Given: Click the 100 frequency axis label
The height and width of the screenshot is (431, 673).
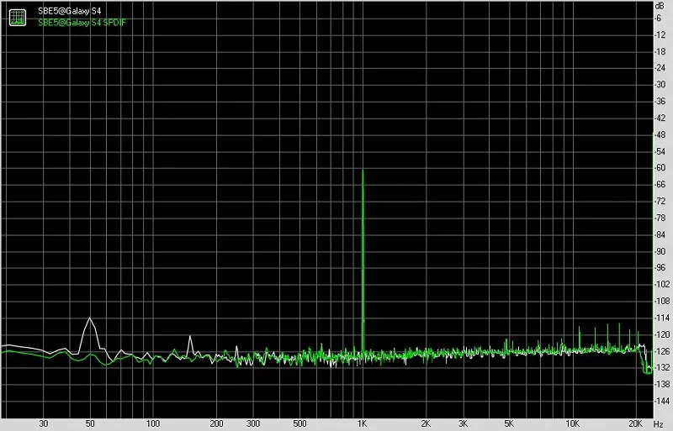Looking at the screenshot, I should point(153,423).
